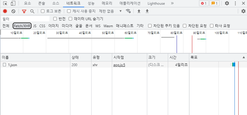The height and width of the screenshot is (115, 247).
Task: Open the three-dot customize DevTools menu
Action: [235, 3]
